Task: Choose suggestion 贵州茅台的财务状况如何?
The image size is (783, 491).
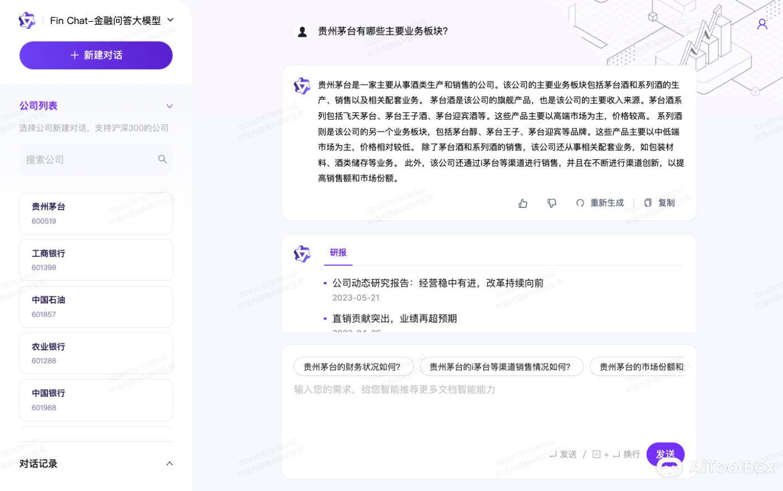Action: [x=353, y=366]
